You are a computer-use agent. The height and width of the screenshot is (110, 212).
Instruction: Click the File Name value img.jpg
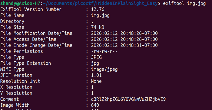point(100,15)
